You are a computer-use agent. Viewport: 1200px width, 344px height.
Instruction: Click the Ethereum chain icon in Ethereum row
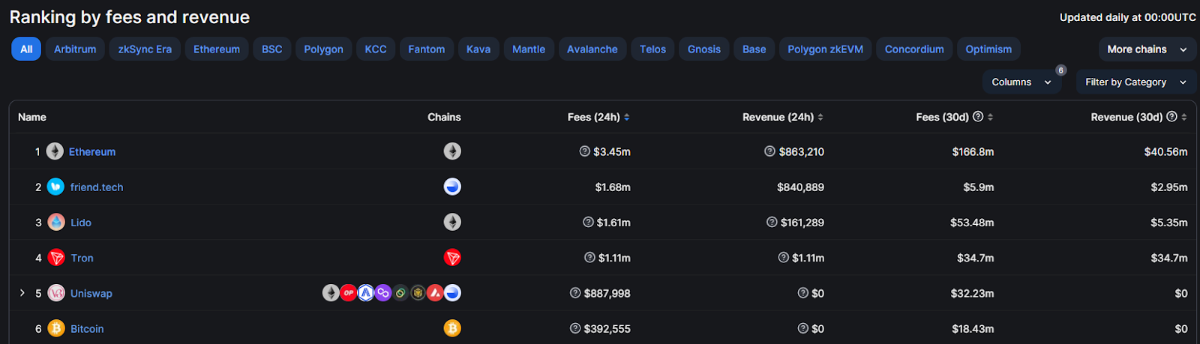point(452,151)
